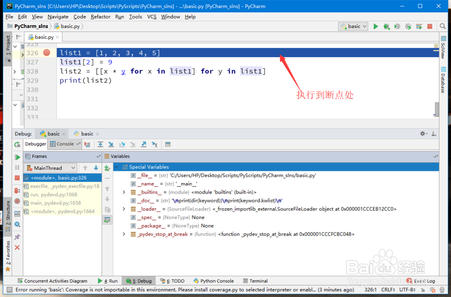Run 'basic' with the green play button
The image size is (451, 297).
pos(375,27)
